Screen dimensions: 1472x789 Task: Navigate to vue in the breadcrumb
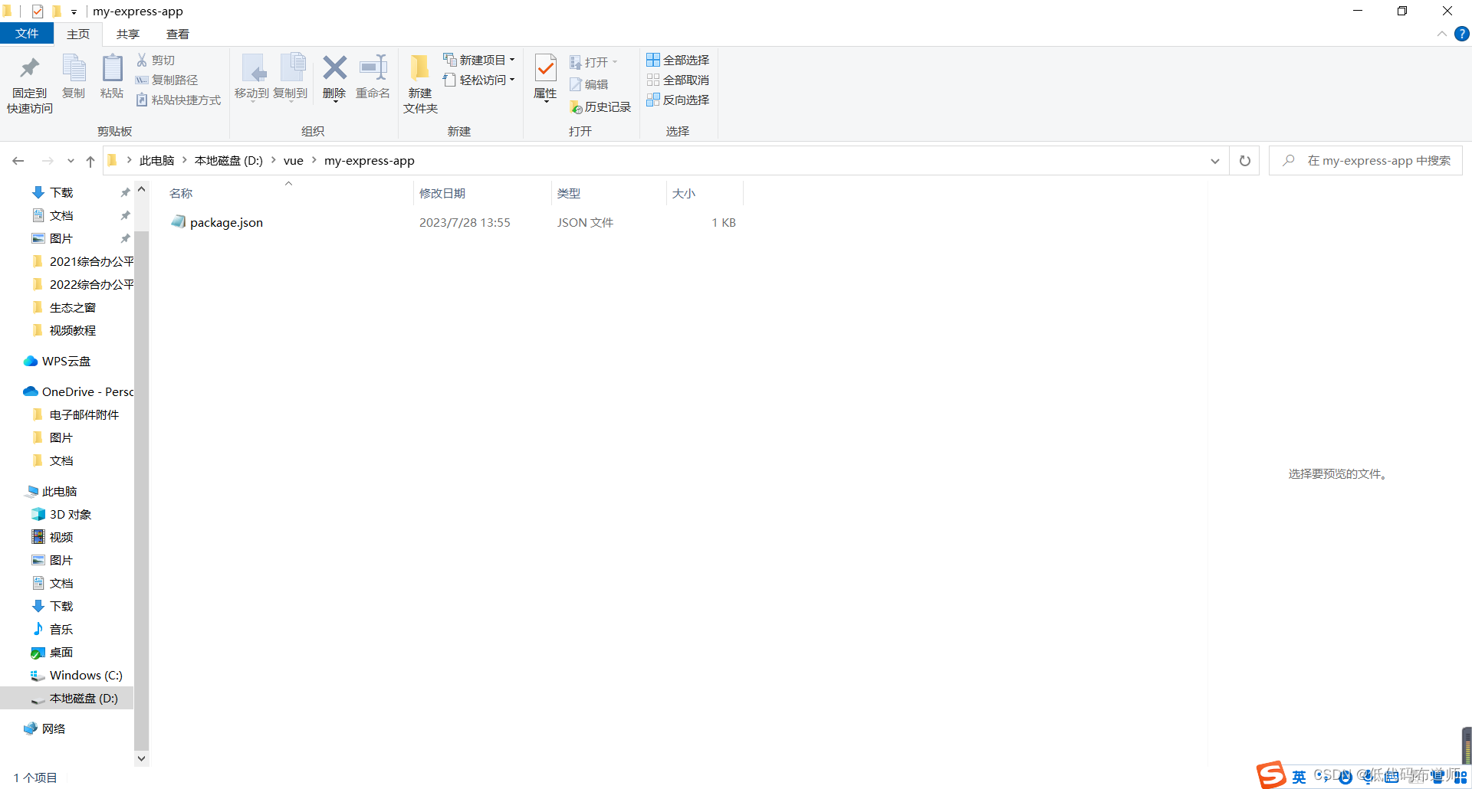click(294, 161)
